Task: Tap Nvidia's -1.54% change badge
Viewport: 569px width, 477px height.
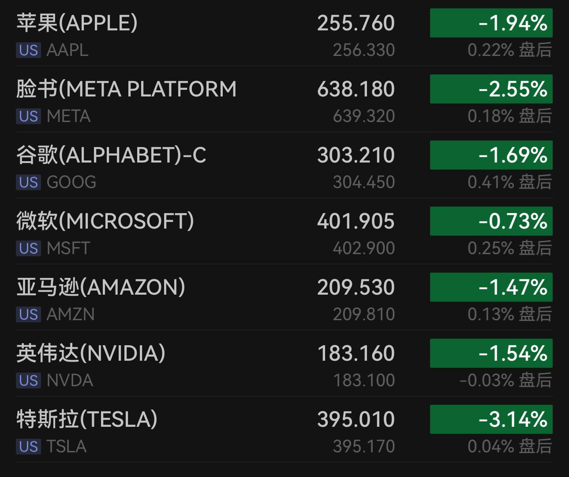Action: point(491,353)
